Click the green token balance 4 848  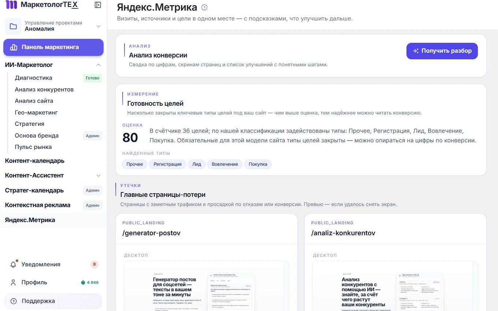[90, 282]
